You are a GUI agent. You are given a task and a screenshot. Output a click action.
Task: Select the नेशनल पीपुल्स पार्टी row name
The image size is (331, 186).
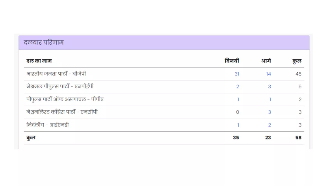[60, 87]
